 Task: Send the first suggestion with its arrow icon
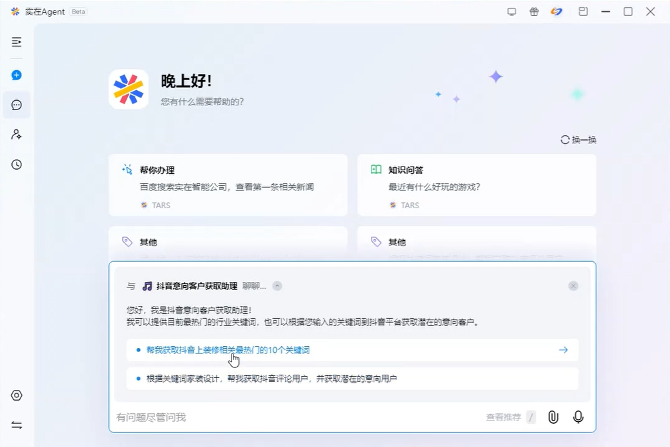coord(563,349)
